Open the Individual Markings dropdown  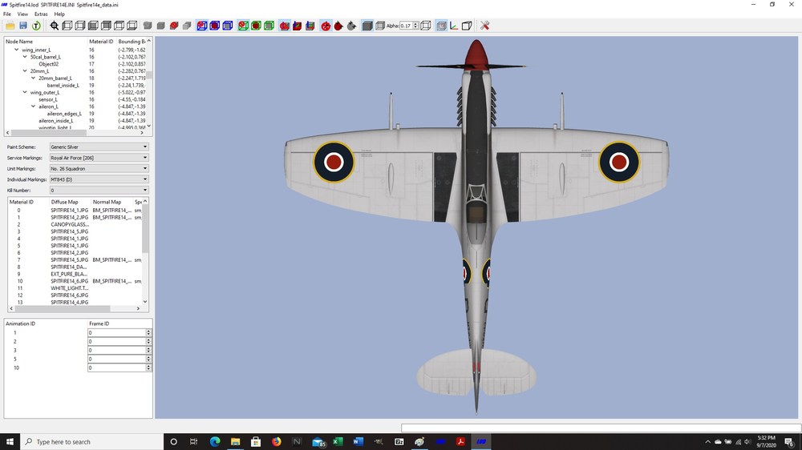coord(99,179)
